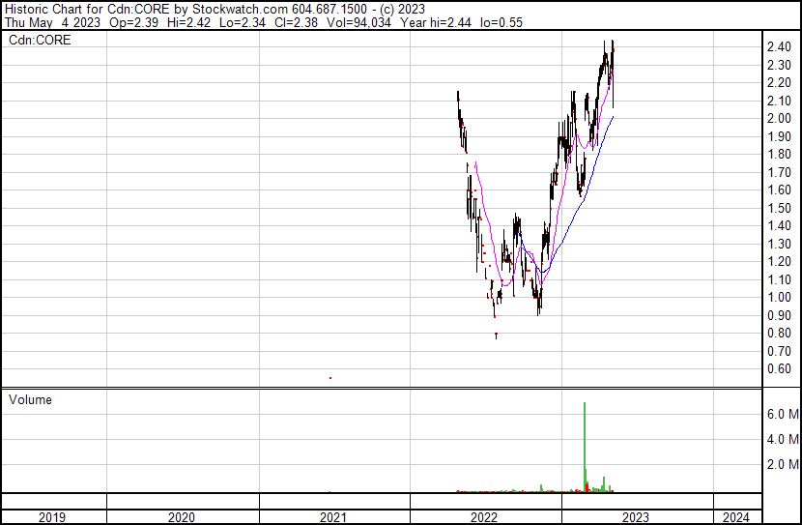Select the 2021 year label
The width and height of the screenshot is (802, 525).
pos(333,516)
